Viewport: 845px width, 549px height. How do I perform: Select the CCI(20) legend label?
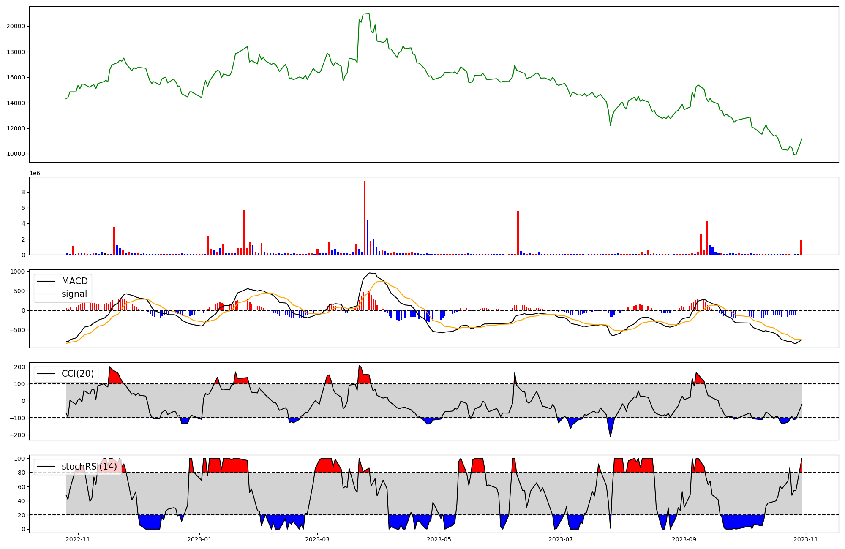pos(78,374)
